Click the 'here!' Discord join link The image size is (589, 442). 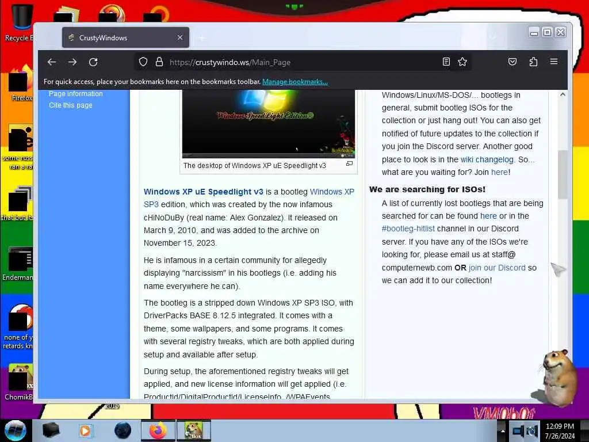point(499,172)
